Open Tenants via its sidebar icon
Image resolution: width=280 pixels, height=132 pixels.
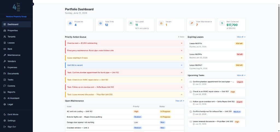5,37
